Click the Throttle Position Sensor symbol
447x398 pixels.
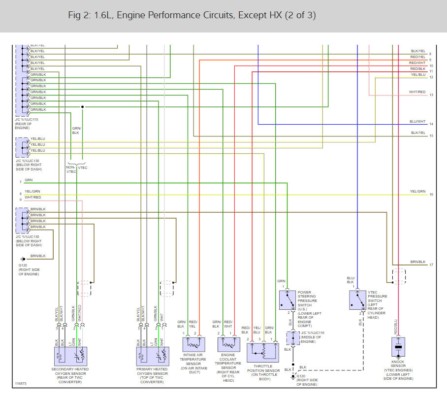(x=262, y=352)
